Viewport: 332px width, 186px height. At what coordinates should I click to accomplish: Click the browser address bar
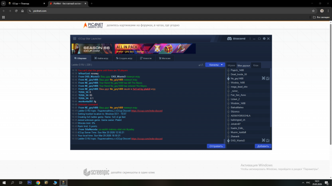point(171,11)
